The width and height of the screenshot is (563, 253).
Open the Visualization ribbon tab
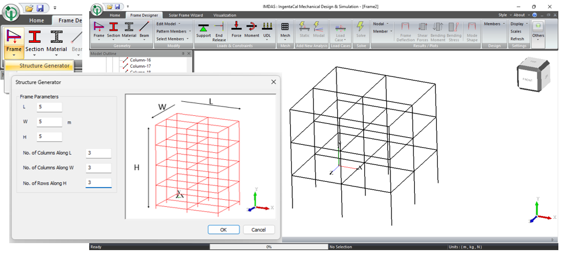click(225, 15)
